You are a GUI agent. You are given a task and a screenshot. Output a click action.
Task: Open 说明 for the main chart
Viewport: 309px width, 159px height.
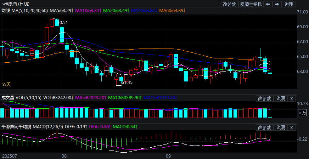click(289, 4)
